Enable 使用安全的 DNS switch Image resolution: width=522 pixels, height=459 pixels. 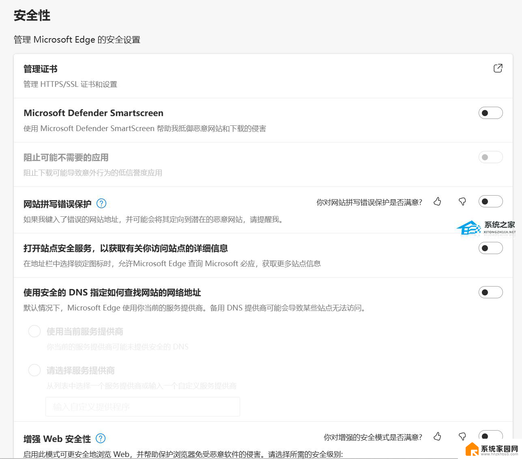click(490, 292)
